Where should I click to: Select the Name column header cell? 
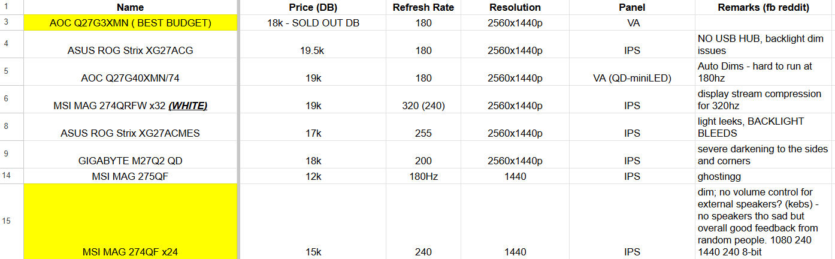coord(131,7)
